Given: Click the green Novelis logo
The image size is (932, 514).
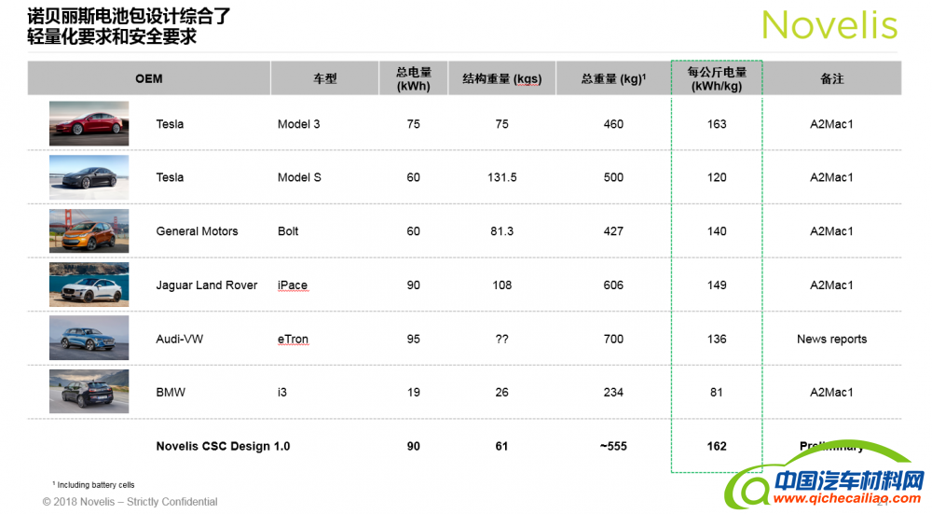Looking at the screenshot, I should (829, 25).
